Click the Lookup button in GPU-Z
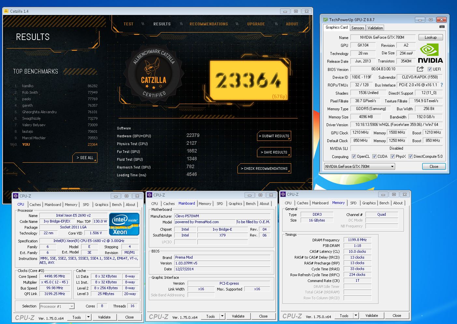Image resolution: width=457 pixels, height=324 pixels. (430, 37)
